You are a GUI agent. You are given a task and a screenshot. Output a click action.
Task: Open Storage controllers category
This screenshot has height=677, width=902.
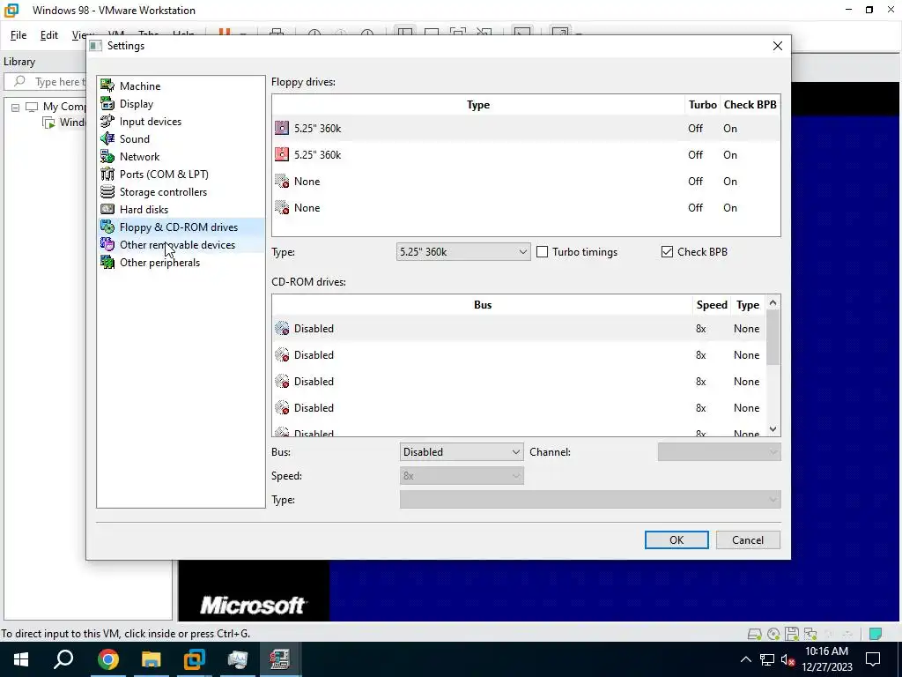coord(163,192)
